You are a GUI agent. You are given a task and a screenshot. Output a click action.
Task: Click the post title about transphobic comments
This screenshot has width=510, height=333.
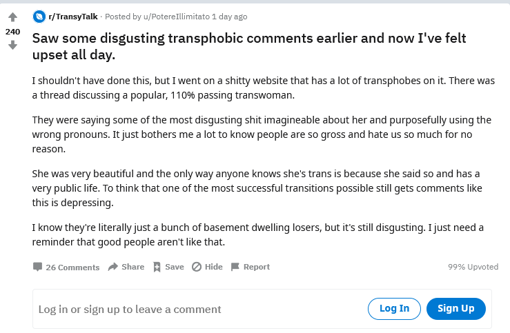point(249,46)
